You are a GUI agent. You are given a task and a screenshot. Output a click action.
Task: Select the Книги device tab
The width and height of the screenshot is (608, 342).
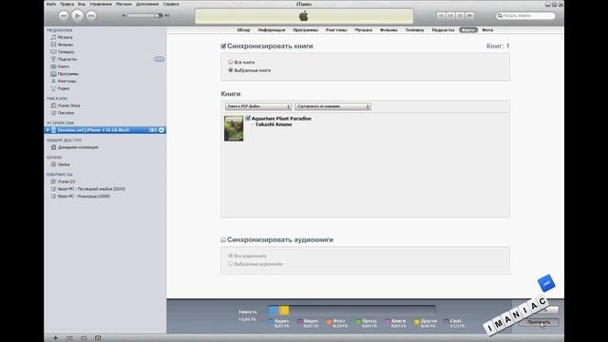[x=468, y=29]
